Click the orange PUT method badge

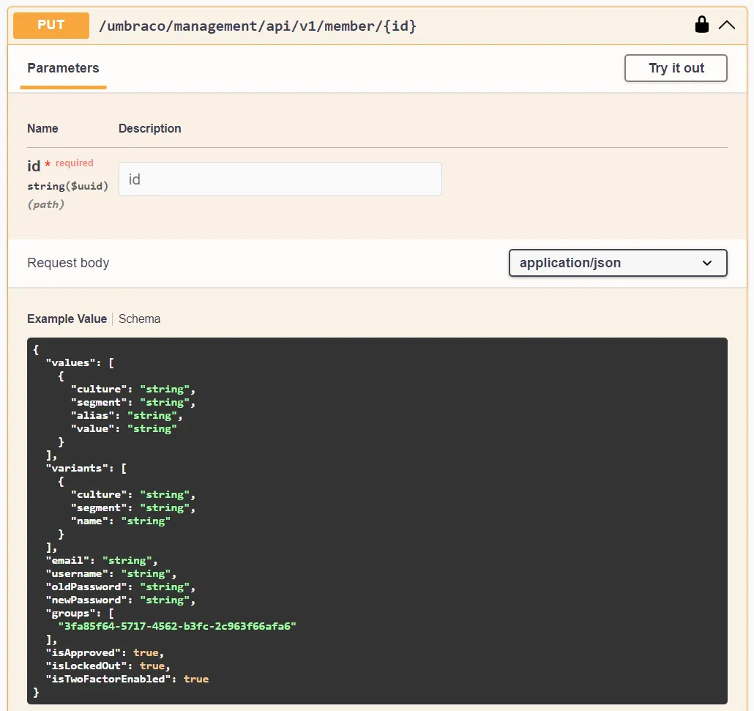[x=51, y=25]
